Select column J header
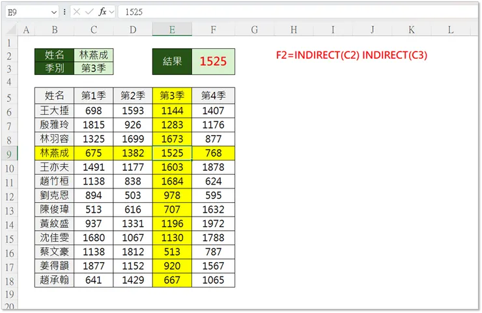Viewport: 482px width, 313px height. 373,30
